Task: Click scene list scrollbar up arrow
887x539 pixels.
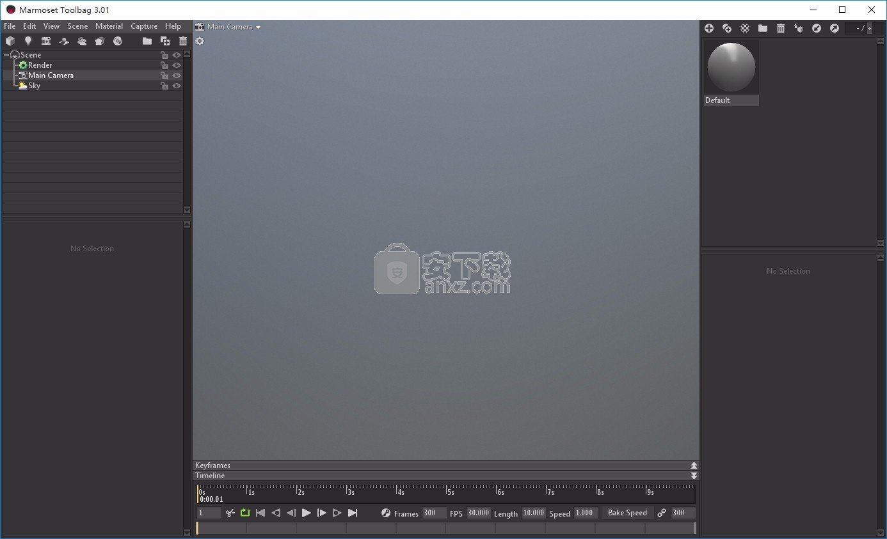Action: pos(187,54)
